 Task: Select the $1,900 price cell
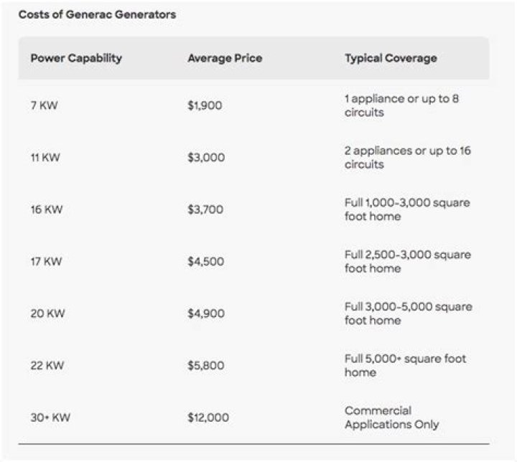click(x=205, y=105)
